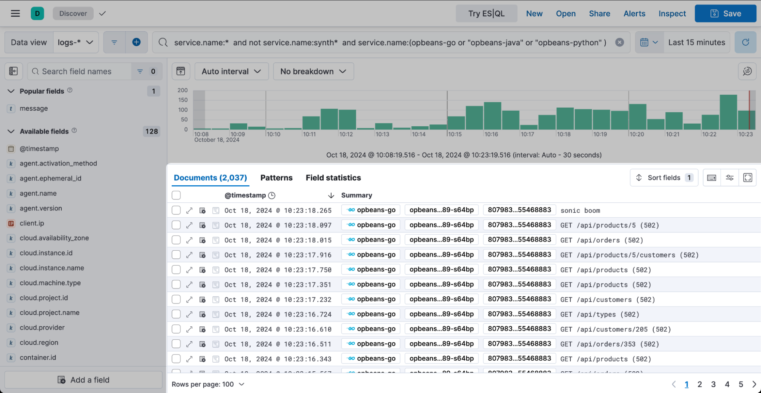The width and height of the screenshot is (761, 393).
Task: Check the GET /api/customers (502) row
Action: 176,299
